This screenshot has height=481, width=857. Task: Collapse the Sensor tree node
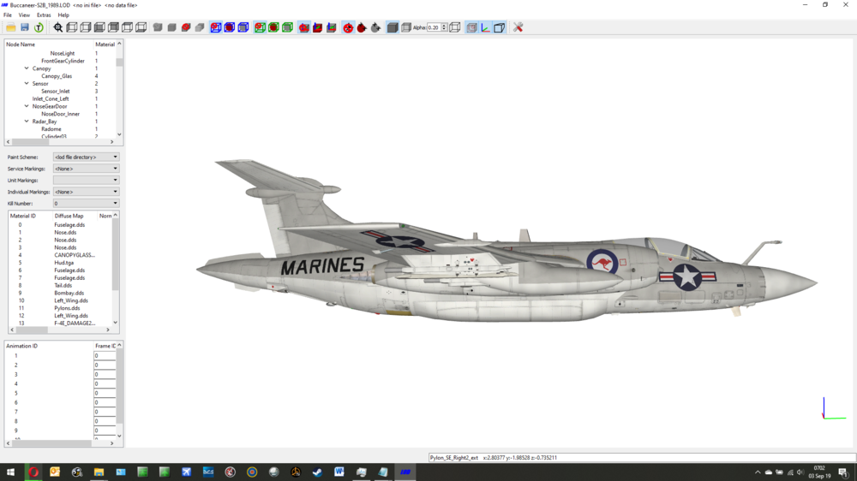[27, 84]
